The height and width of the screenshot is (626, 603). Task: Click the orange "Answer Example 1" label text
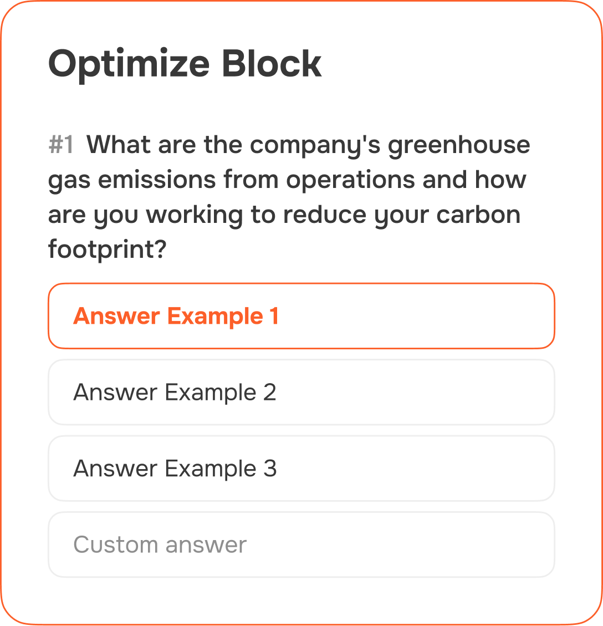pyautogui.click(x=176, y=316)
